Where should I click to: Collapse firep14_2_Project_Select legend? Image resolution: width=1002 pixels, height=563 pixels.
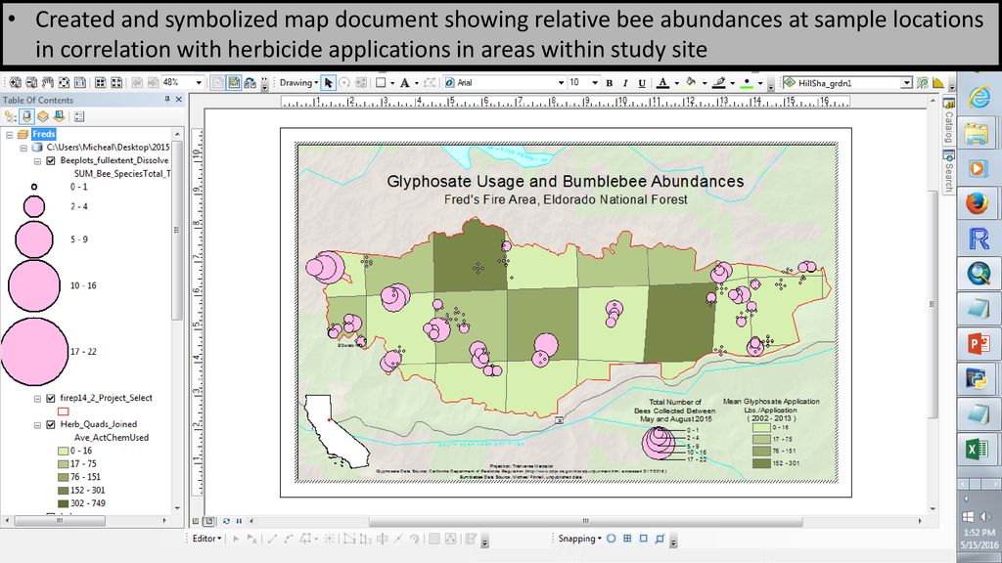[x=38, y=399]
